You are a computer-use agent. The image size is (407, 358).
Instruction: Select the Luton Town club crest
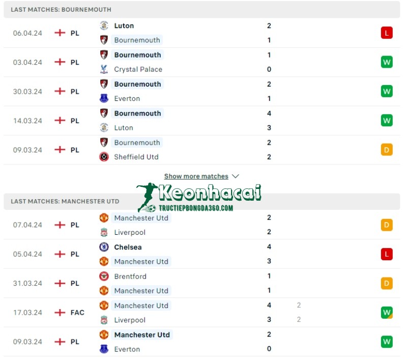click(104, 25)
